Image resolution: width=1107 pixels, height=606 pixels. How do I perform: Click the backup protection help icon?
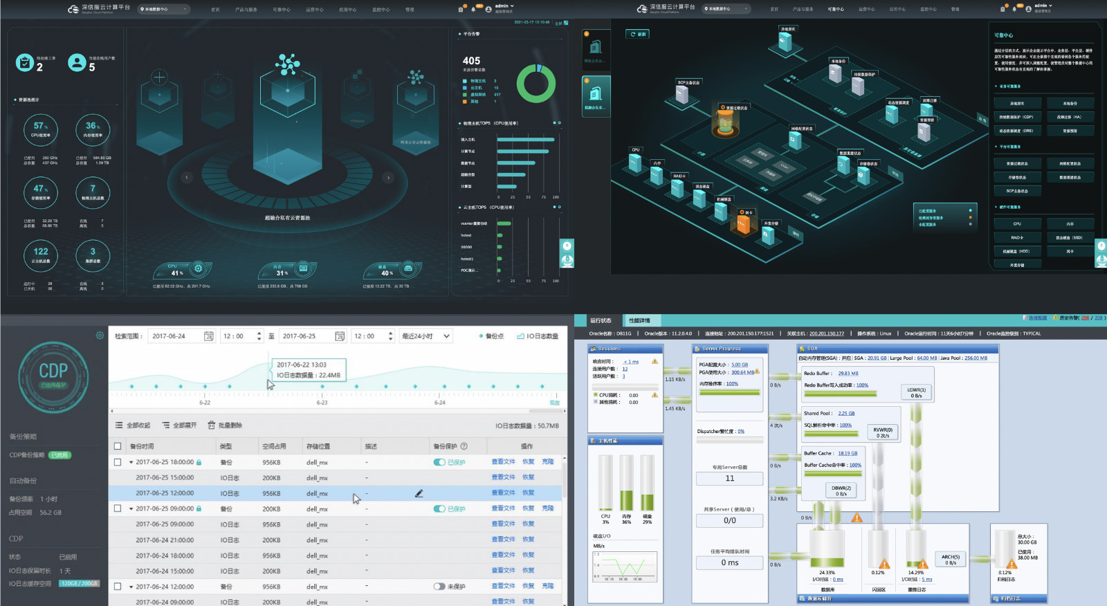click(464, 446)
